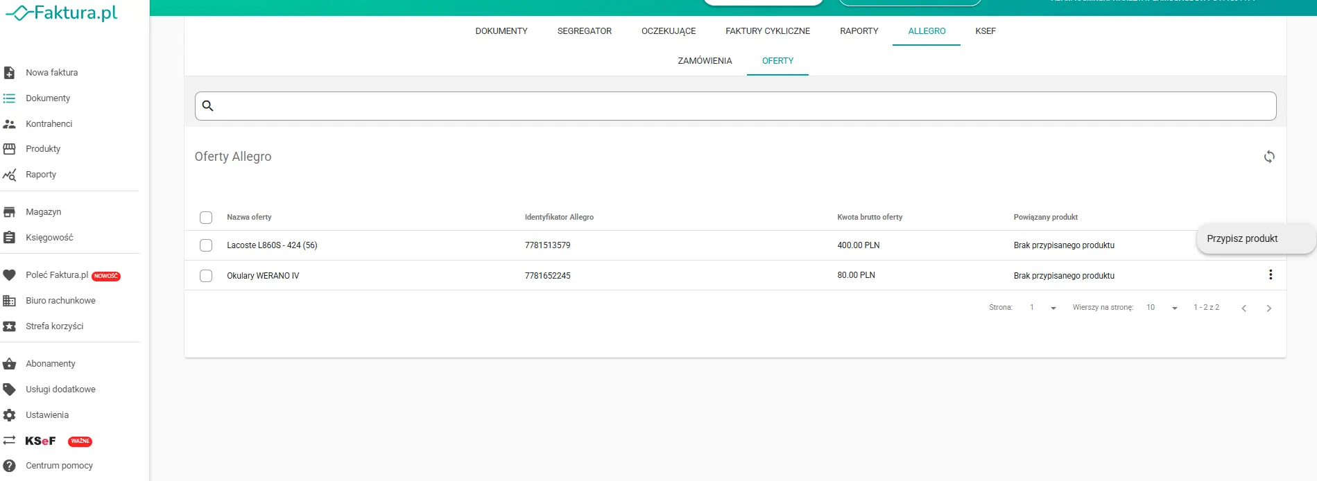The image size is (1317, 481).
Task: Switch to the KSEF tab
Action: (x=985, y=31)
